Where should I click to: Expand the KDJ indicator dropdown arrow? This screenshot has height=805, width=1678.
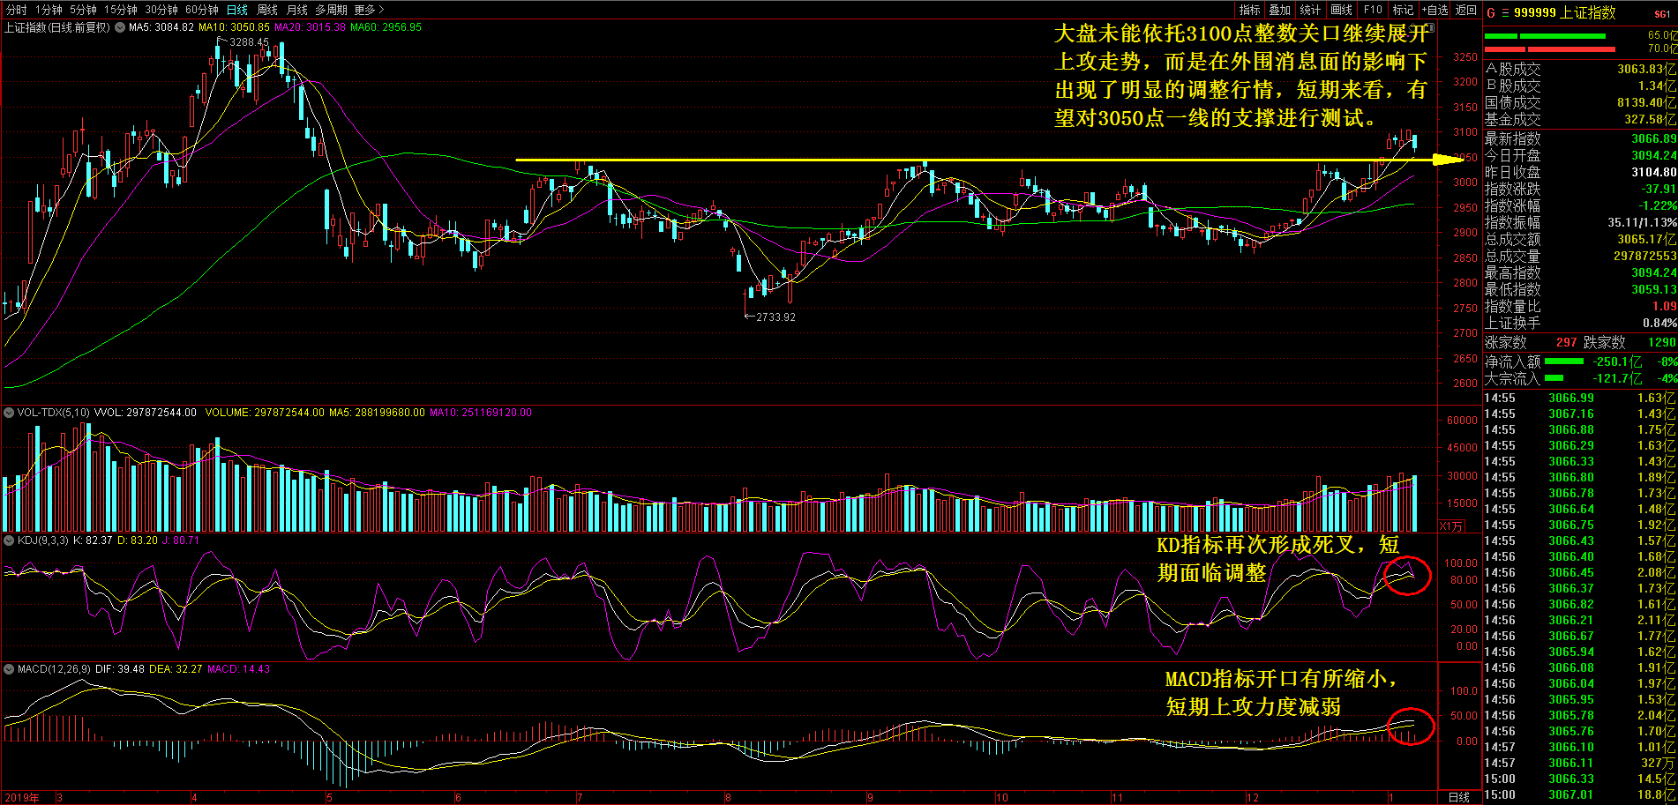[x=9, y=540]
